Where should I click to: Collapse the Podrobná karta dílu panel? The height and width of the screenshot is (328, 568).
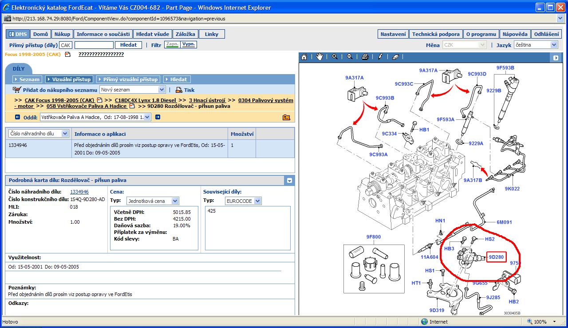point(289,181)
